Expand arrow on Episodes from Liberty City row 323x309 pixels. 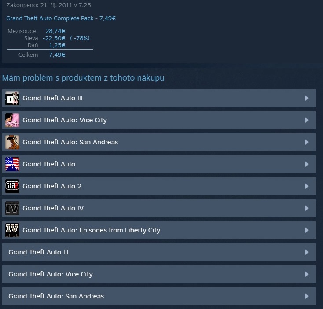tap(307, 230)
